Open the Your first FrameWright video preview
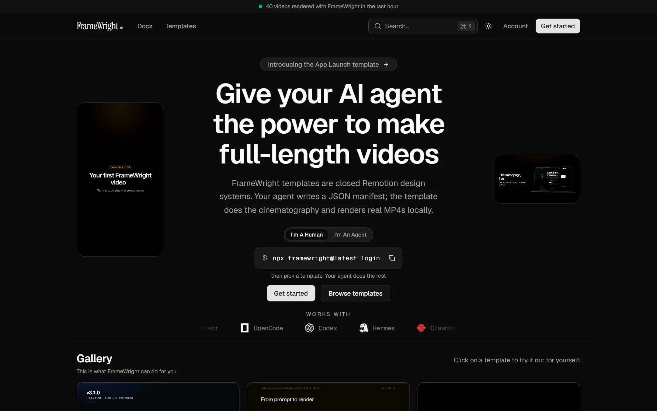The height and width of the screenshot is (411, 657). click(x=120, y=179)
